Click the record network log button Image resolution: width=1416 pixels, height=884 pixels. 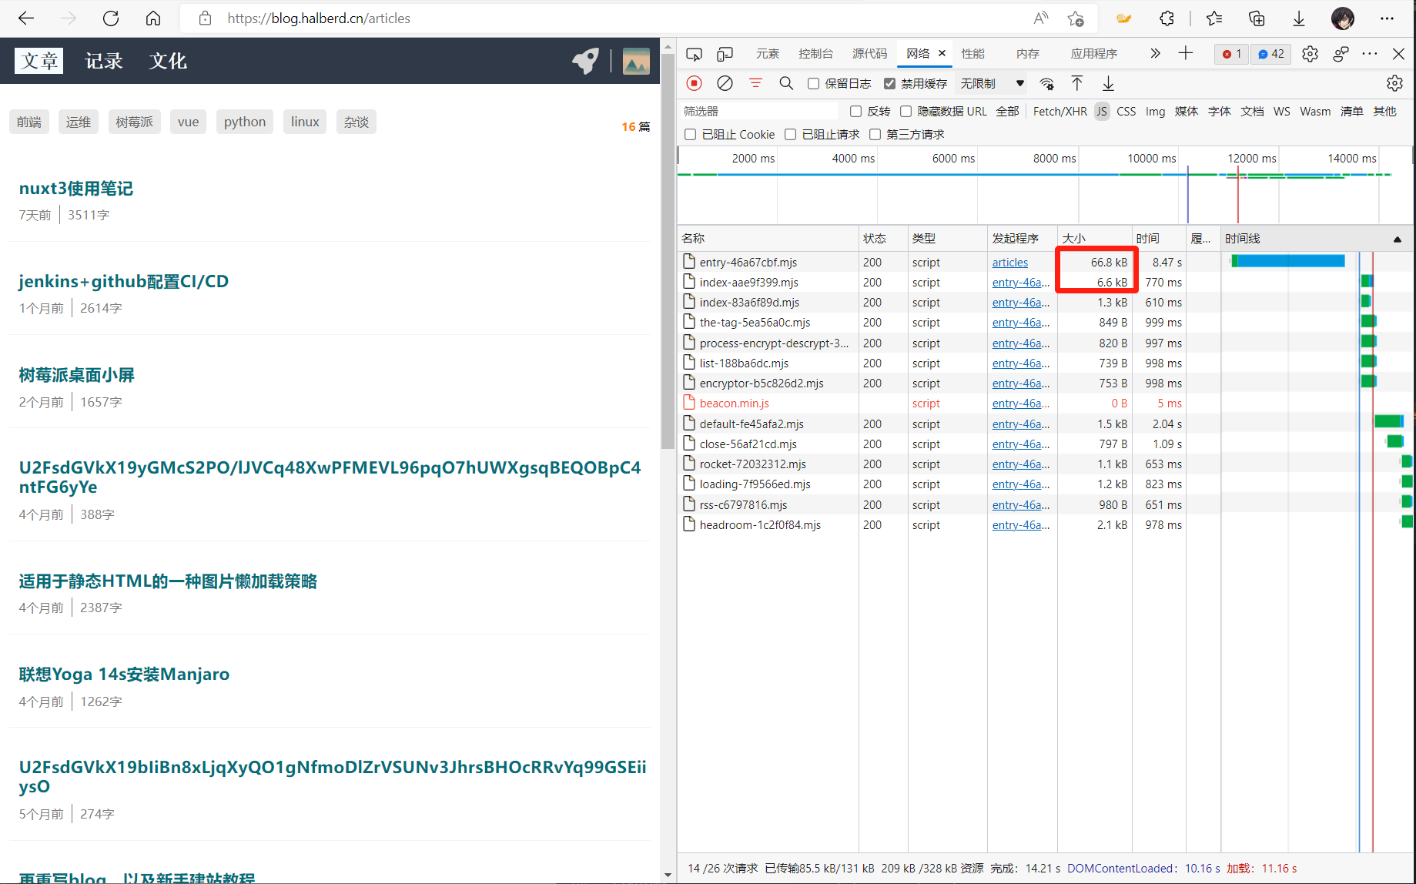694,83
